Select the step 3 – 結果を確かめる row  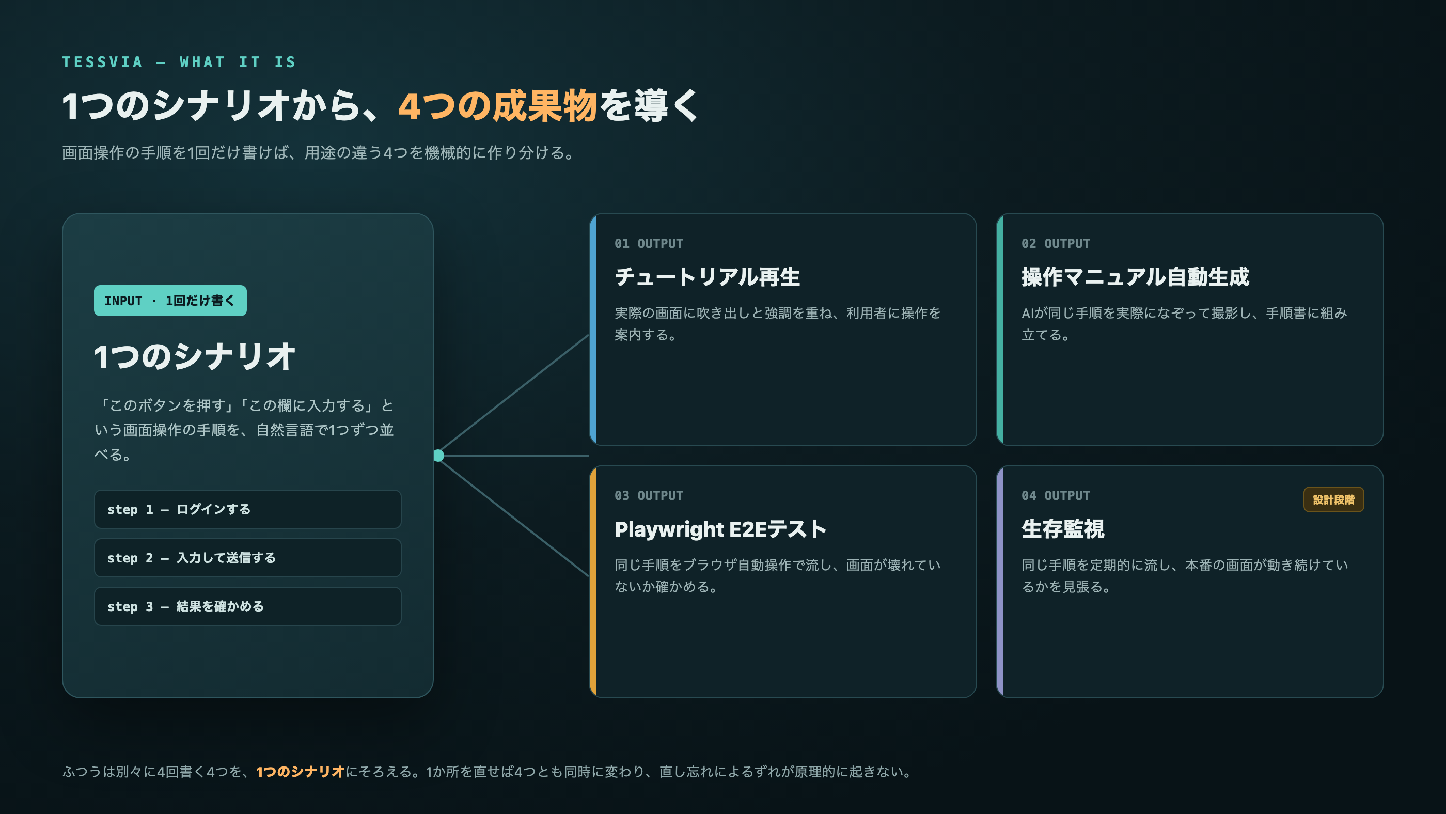(x=247, y=606)
